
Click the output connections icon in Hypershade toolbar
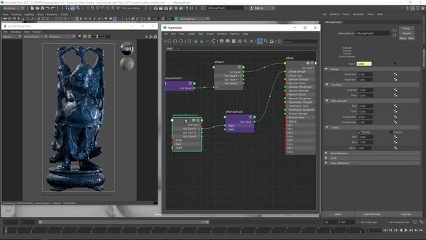[x=181, y=41]
